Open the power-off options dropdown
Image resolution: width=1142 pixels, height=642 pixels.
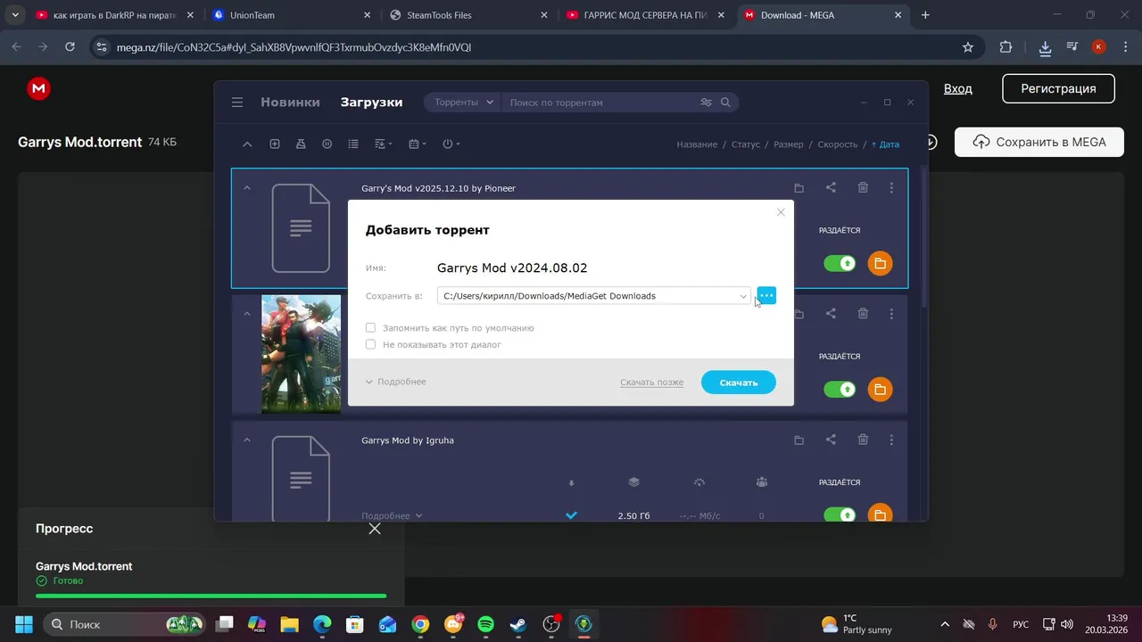pos(451,144)
